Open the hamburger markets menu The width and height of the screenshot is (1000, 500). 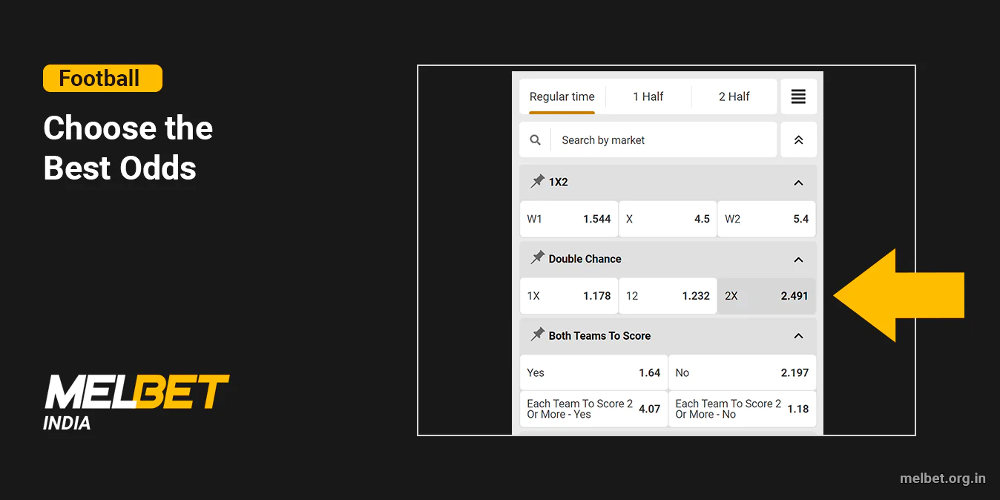pyautogui.click(x=798, y=96)
